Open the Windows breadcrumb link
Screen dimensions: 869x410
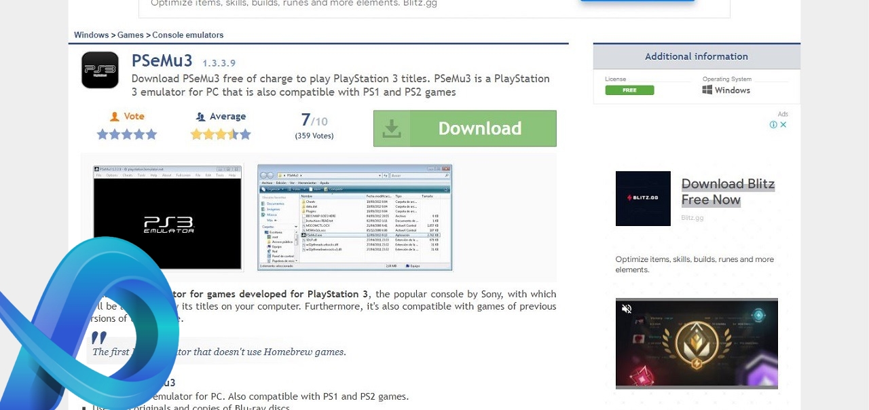(91, 35)
